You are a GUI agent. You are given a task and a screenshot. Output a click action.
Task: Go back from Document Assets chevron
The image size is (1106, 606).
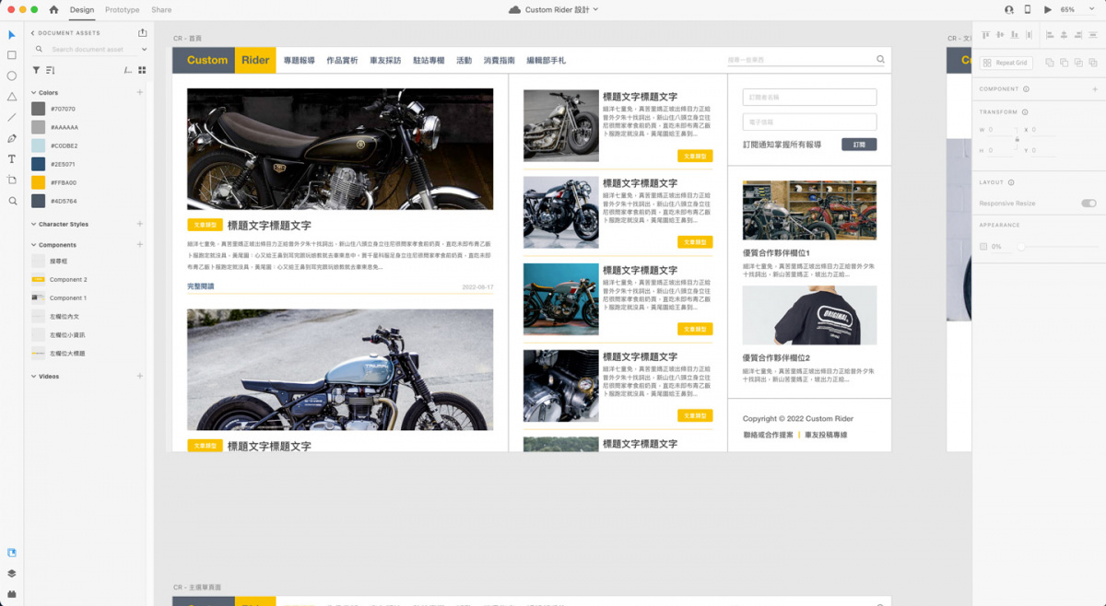point(33,33)
